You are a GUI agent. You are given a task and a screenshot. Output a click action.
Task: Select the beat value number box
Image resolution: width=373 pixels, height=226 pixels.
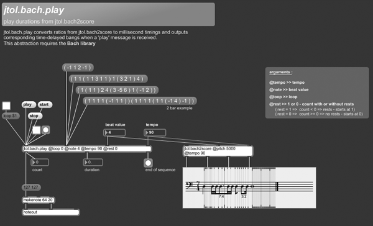[114, 133]
